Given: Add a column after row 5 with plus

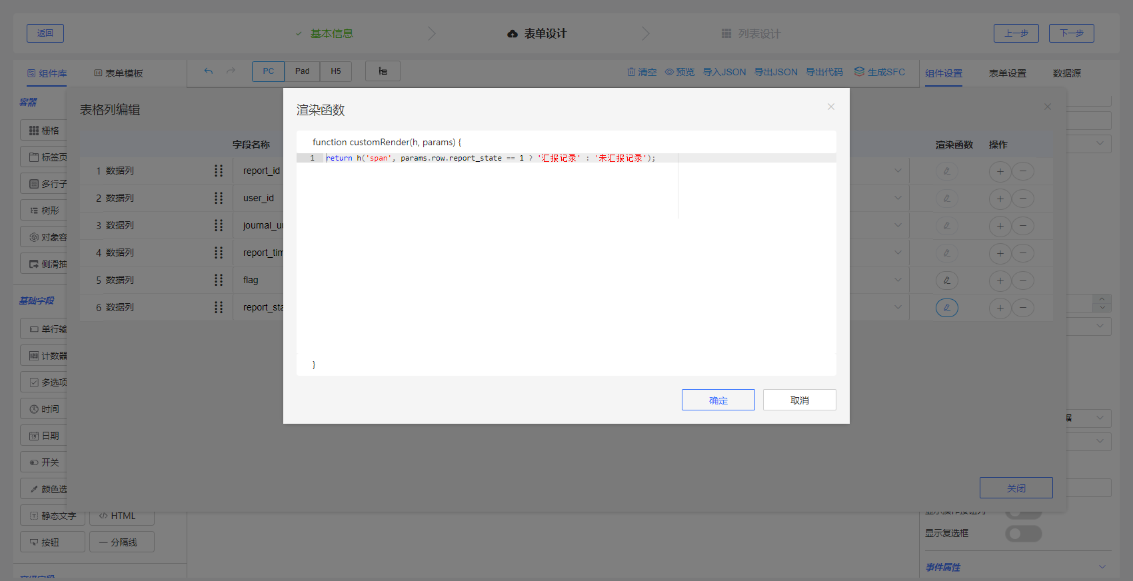Looking at the screenshot, I should pyautogui.click(x=1000, y=281).
